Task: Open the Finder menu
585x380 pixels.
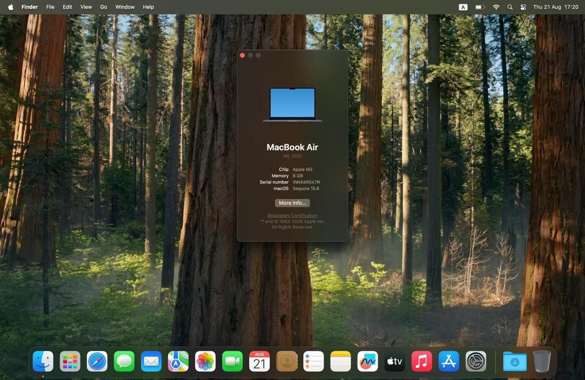Action: click(x=30, y=7)
